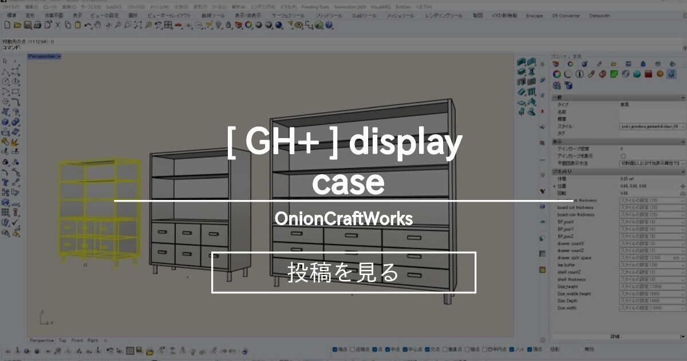Screen dimensions: 687x361
Task: Enable the アイソカーブを表示 checkbox
Action: [623, 156]
